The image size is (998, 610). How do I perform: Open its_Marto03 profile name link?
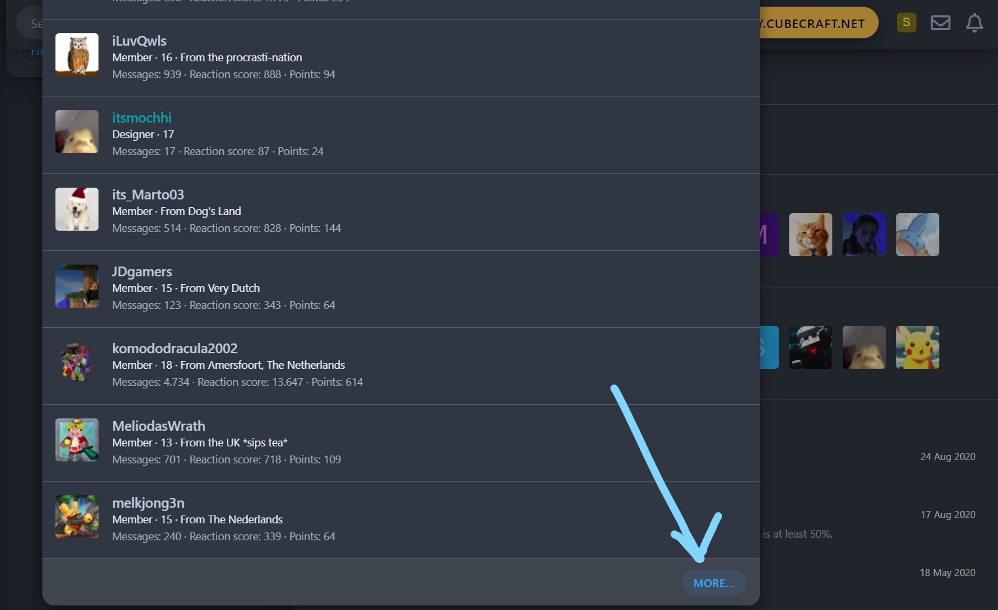(148, 194)
